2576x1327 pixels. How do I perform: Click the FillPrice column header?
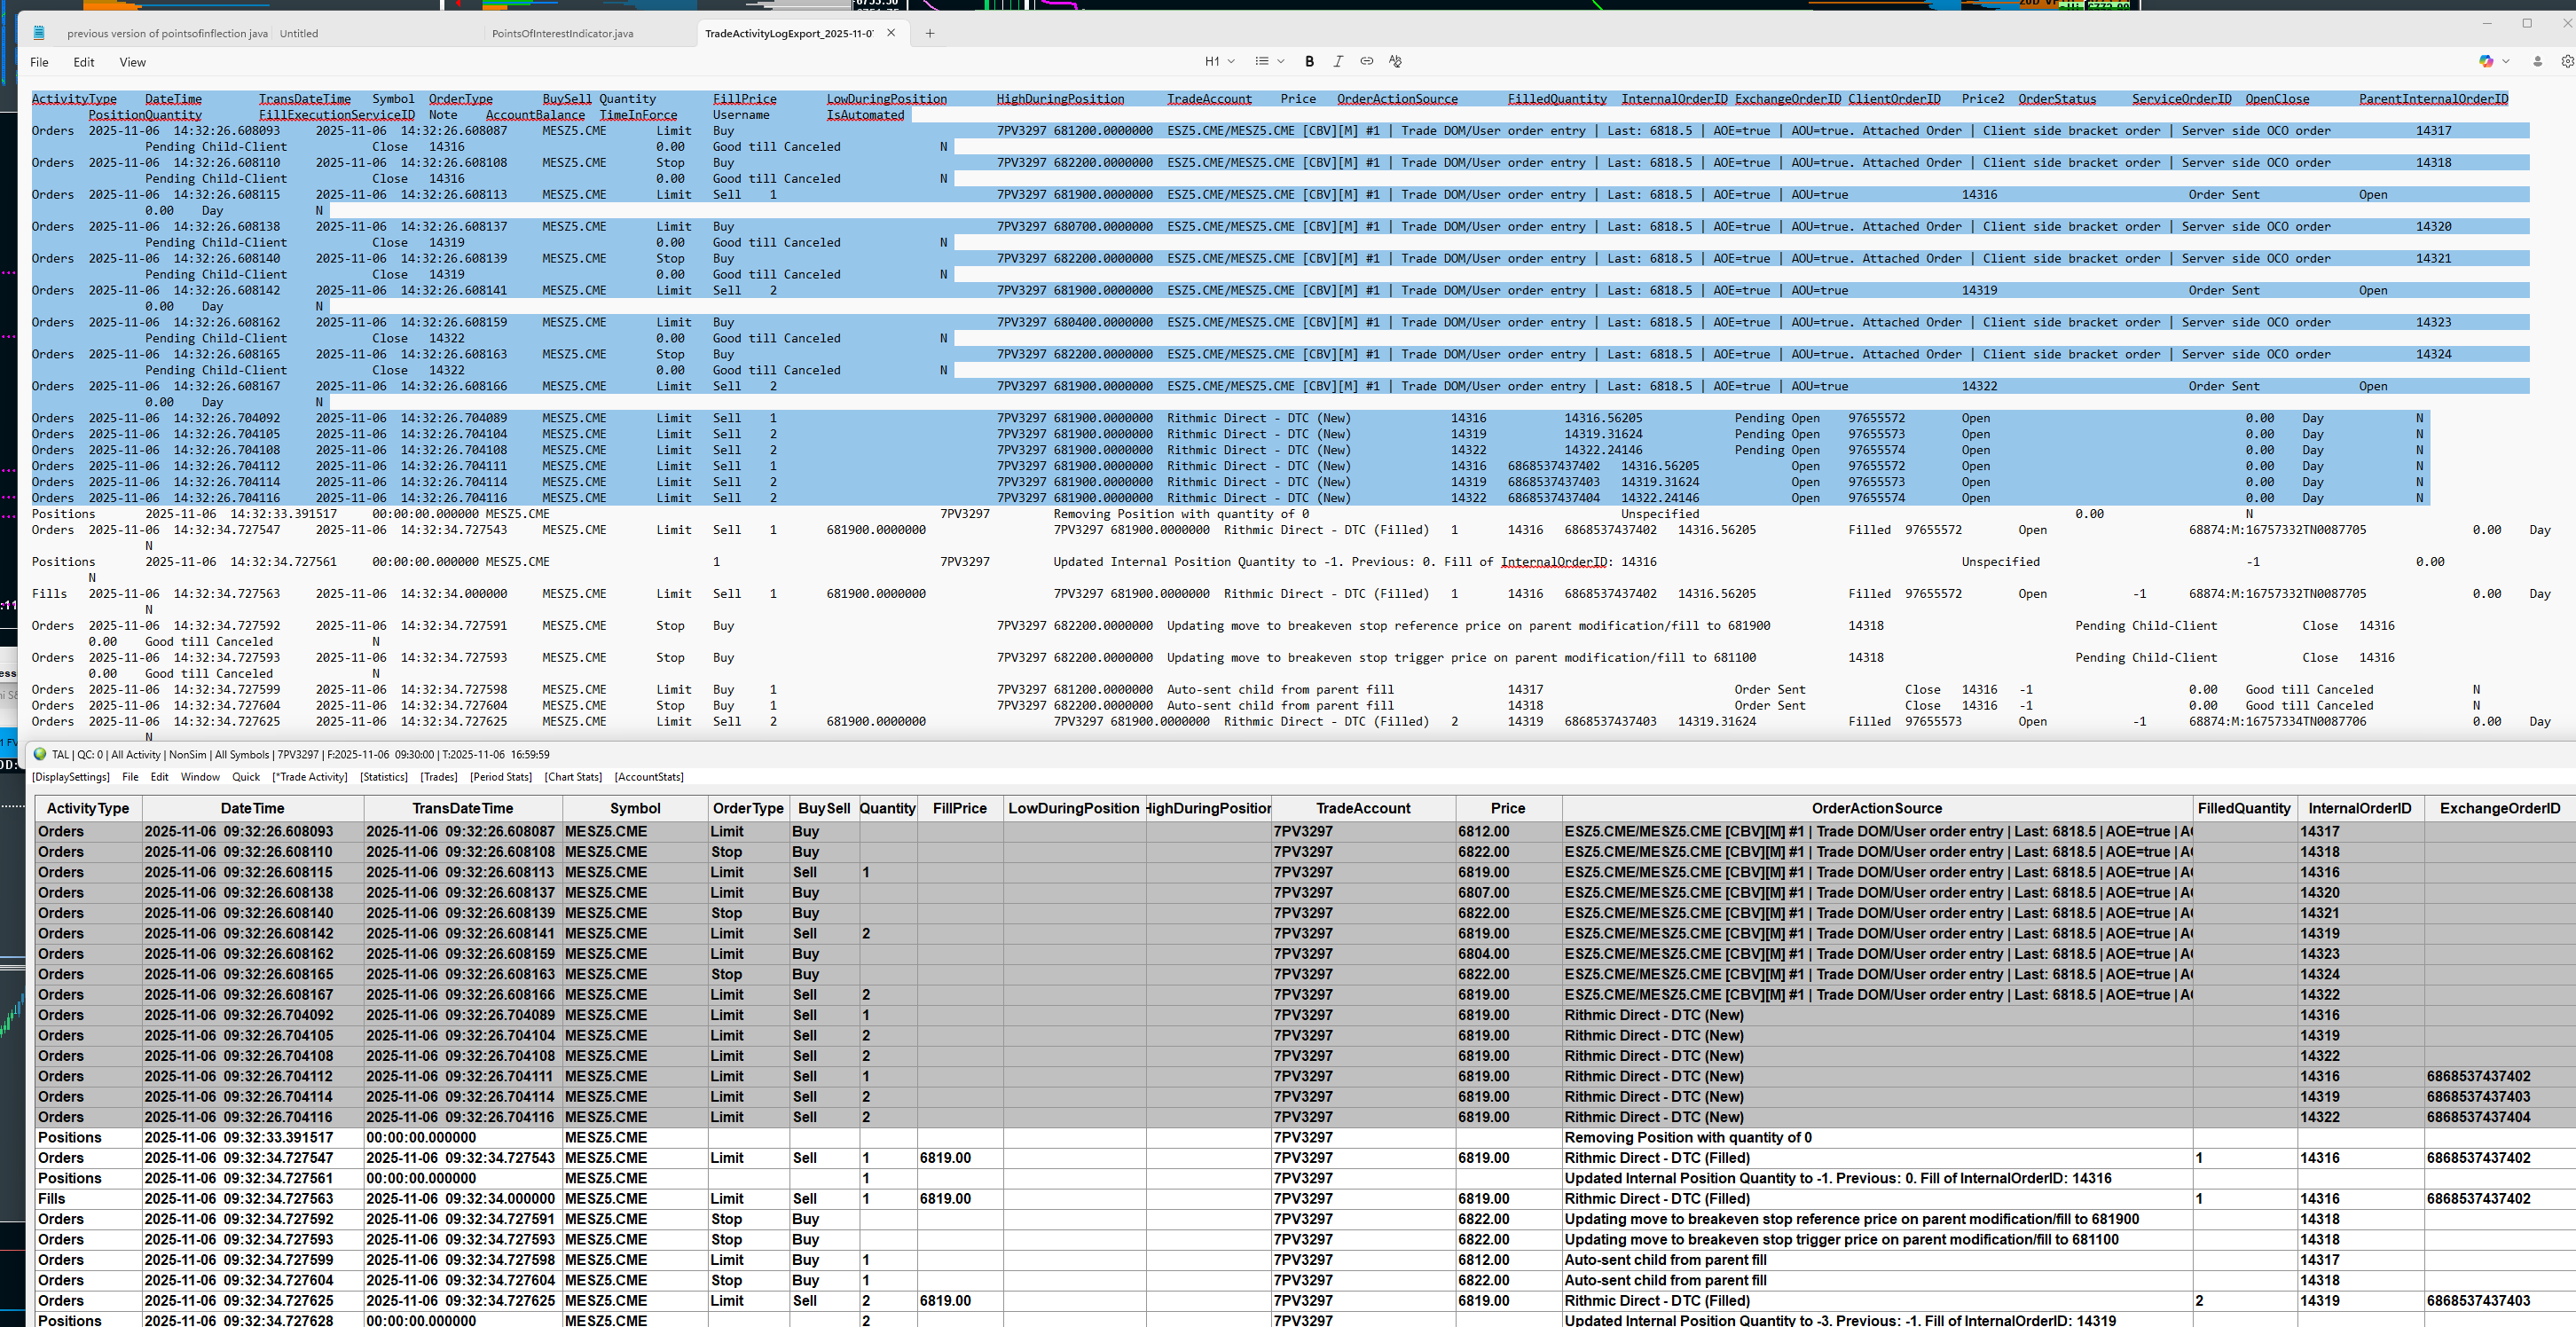(x=959, y=808)
